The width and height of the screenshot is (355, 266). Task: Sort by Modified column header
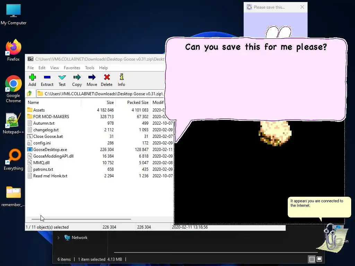[158, 103]
